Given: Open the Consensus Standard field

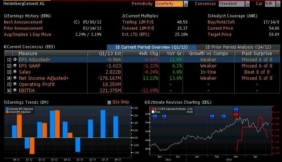Looking at the screenshot, I should tap(232, 4).
